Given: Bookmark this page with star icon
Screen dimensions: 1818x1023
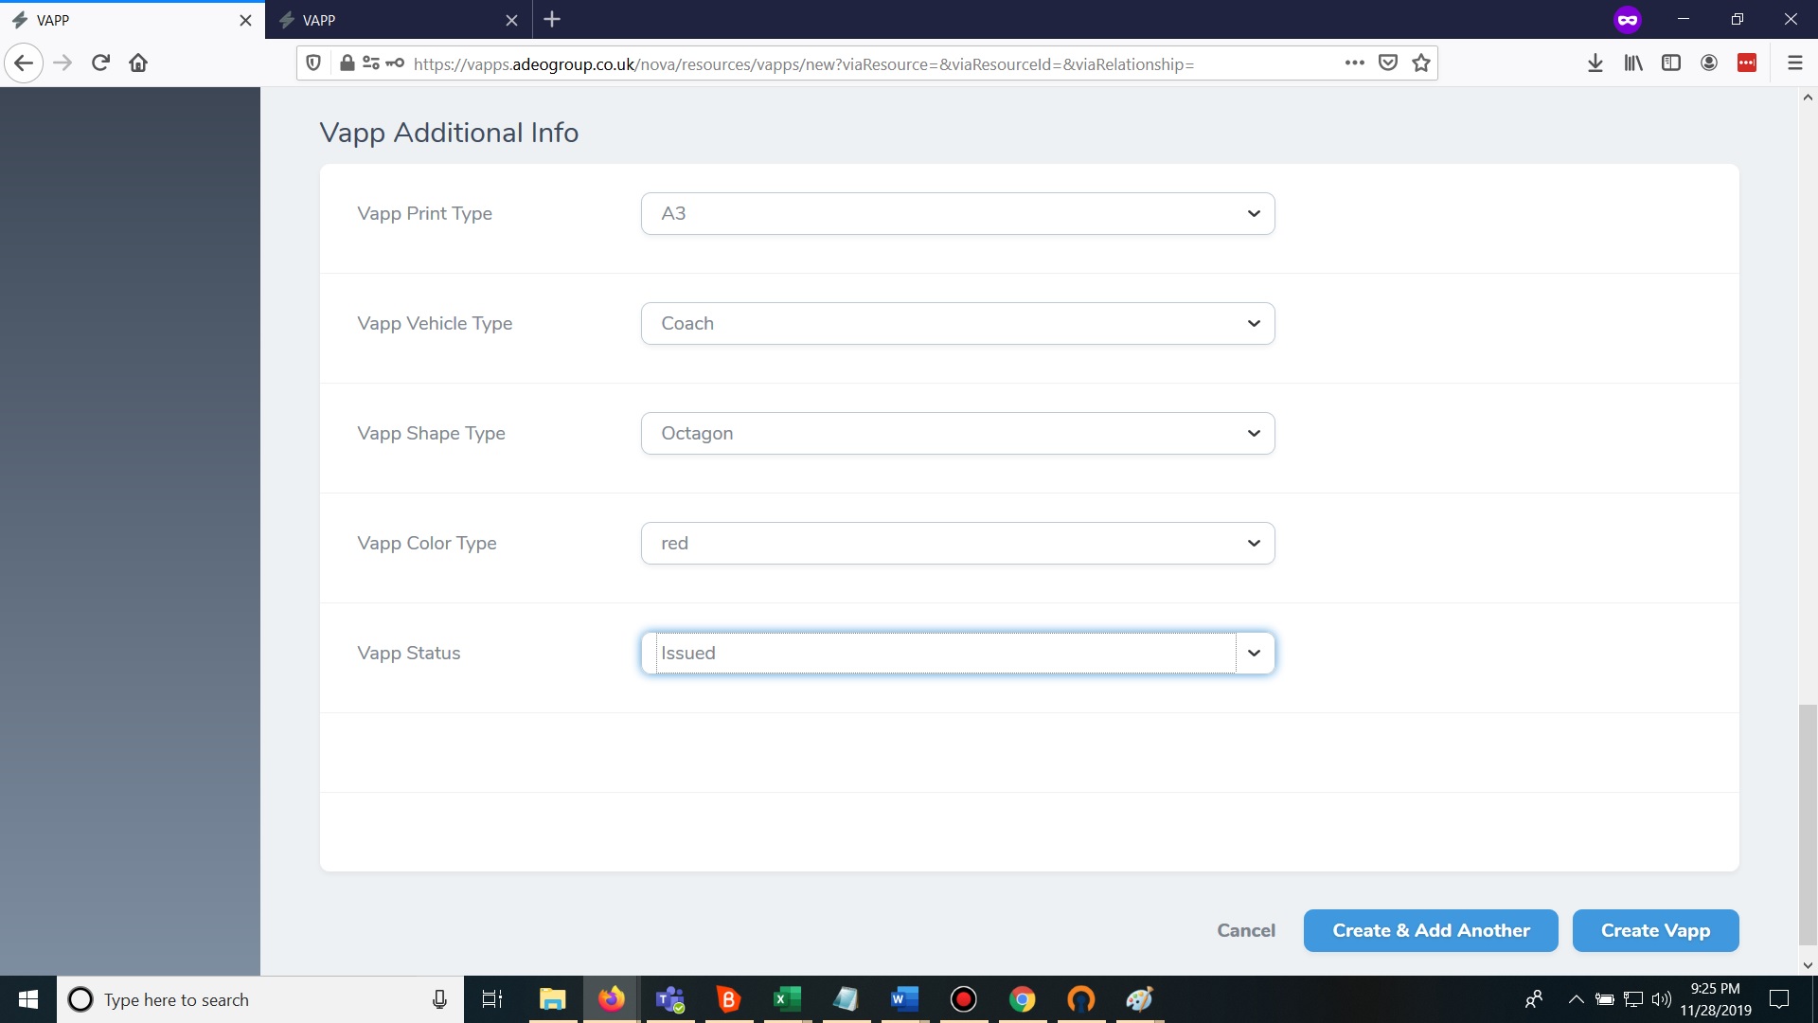Looking at the screenshot, I should point(1420,63).
